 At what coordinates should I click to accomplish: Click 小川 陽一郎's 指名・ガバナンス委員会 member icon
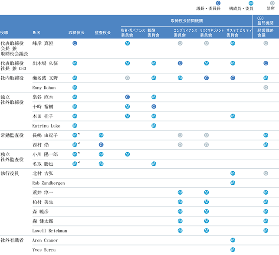pos(128,154)
